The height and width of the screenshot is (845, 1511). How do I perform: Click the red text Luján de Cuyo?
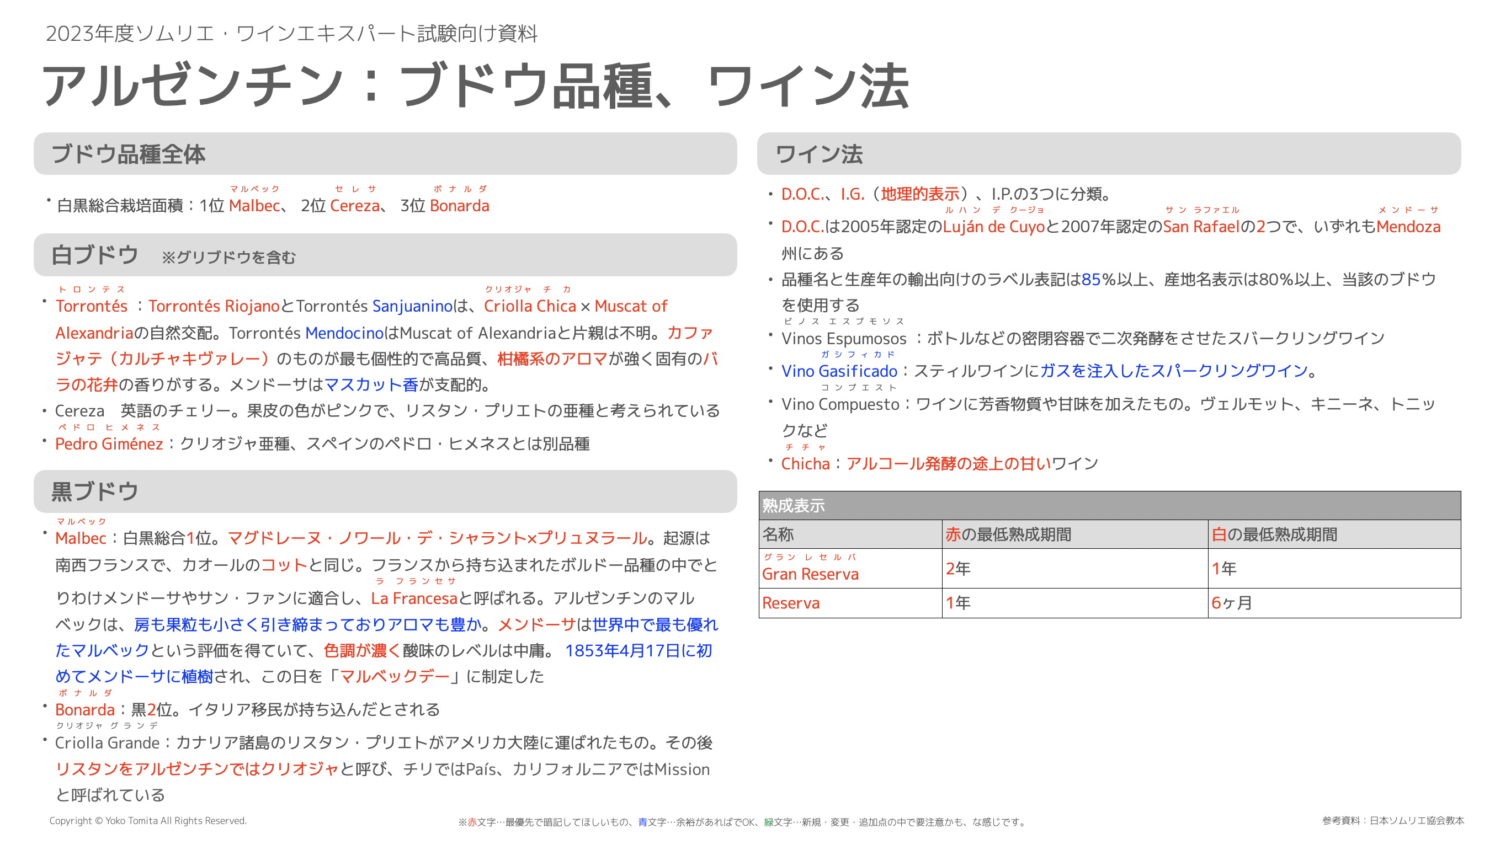994,227
